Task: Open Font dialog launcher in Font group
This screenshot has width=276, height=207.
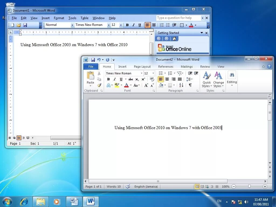Action: (x=154, y=91)
